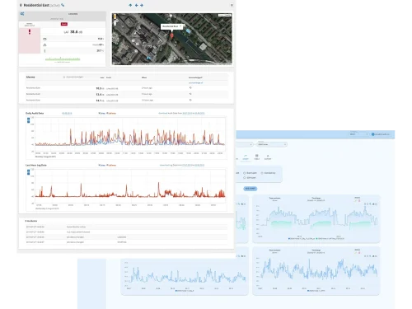Toggle the blue LAeq series in Daily Audit chart
412x309 pixels.
click(101, 113)
